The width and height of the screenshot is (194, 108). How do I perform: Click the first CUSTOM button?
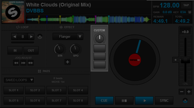pos(100,48)
